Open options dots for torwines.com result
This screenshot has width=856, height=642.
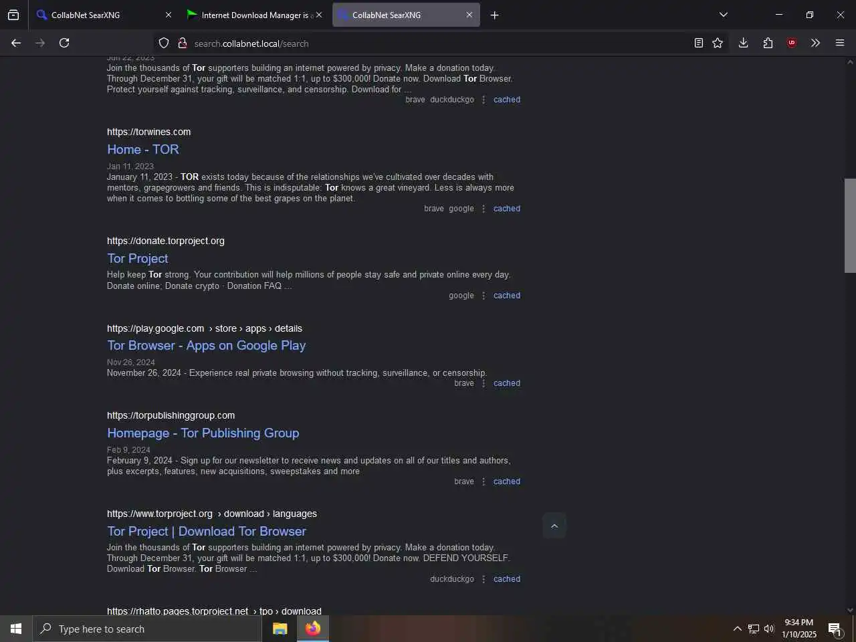coord(484,209)
